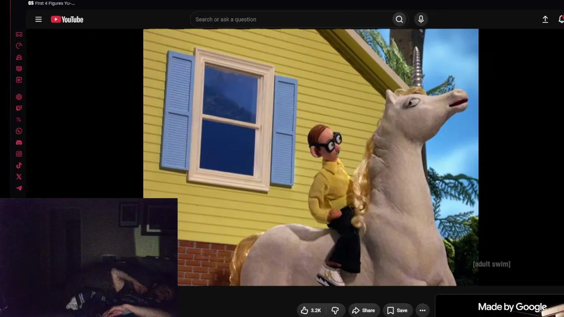Go to YouTube home via the logo

coord(67,19)
